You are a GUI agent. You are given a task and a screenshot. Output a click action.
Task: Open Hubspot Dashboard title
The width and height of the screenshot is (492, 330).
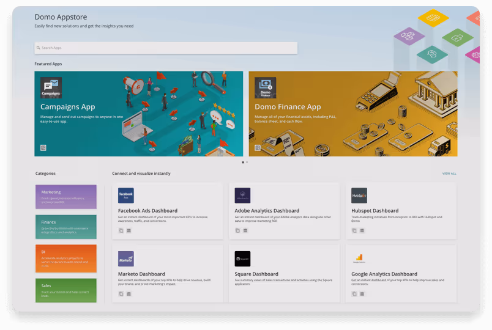point(375,211)
